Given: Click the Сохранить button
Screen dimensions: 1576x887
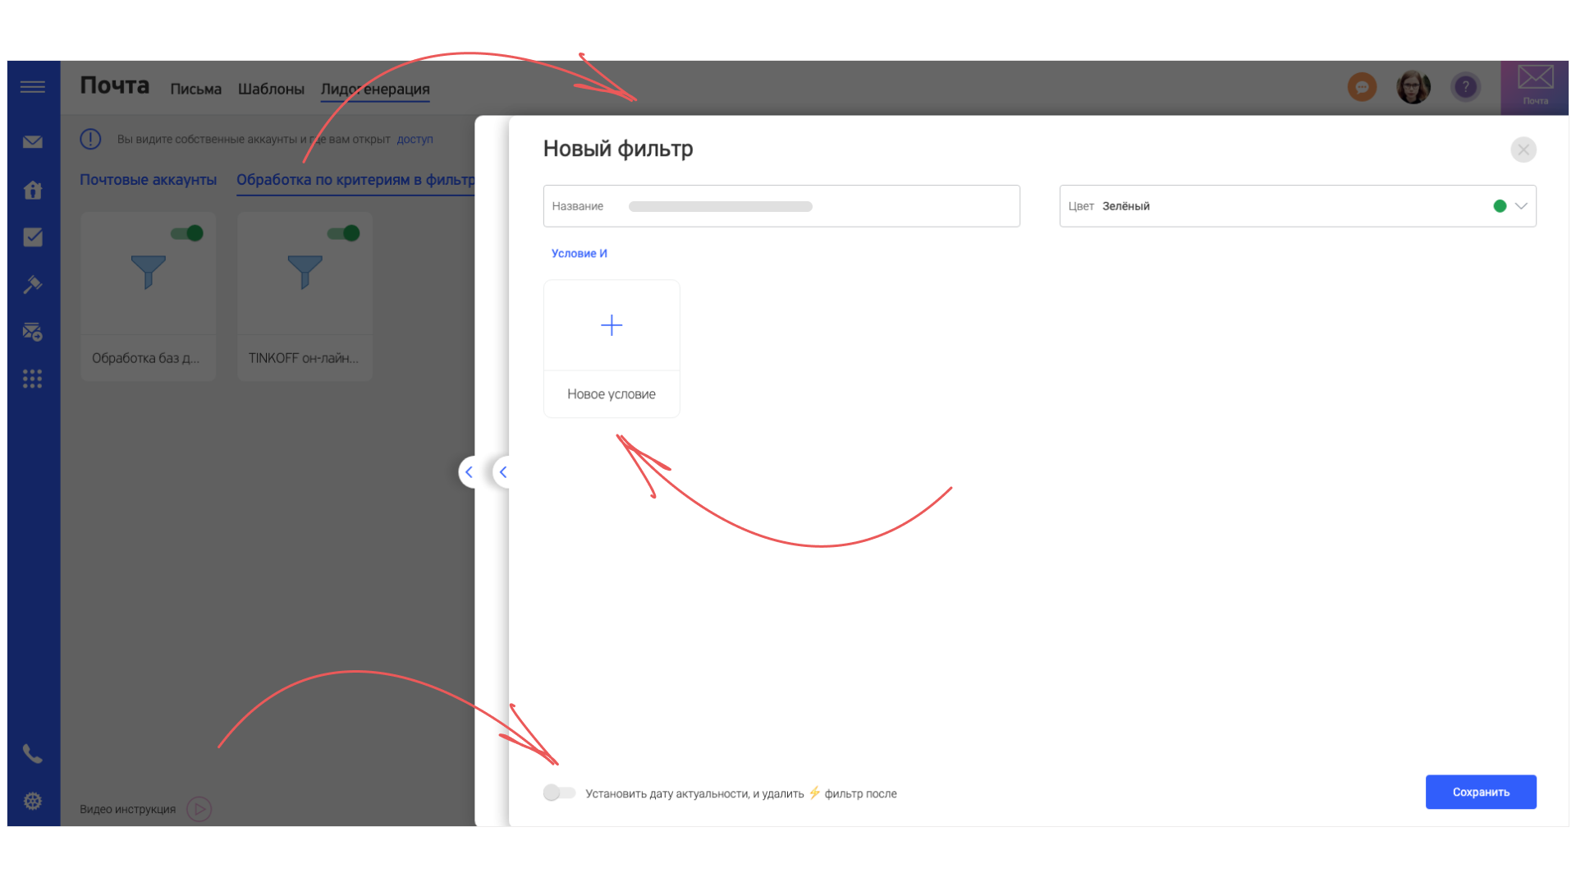Looking at the screenshot, I should click(x=1481, y=792).
